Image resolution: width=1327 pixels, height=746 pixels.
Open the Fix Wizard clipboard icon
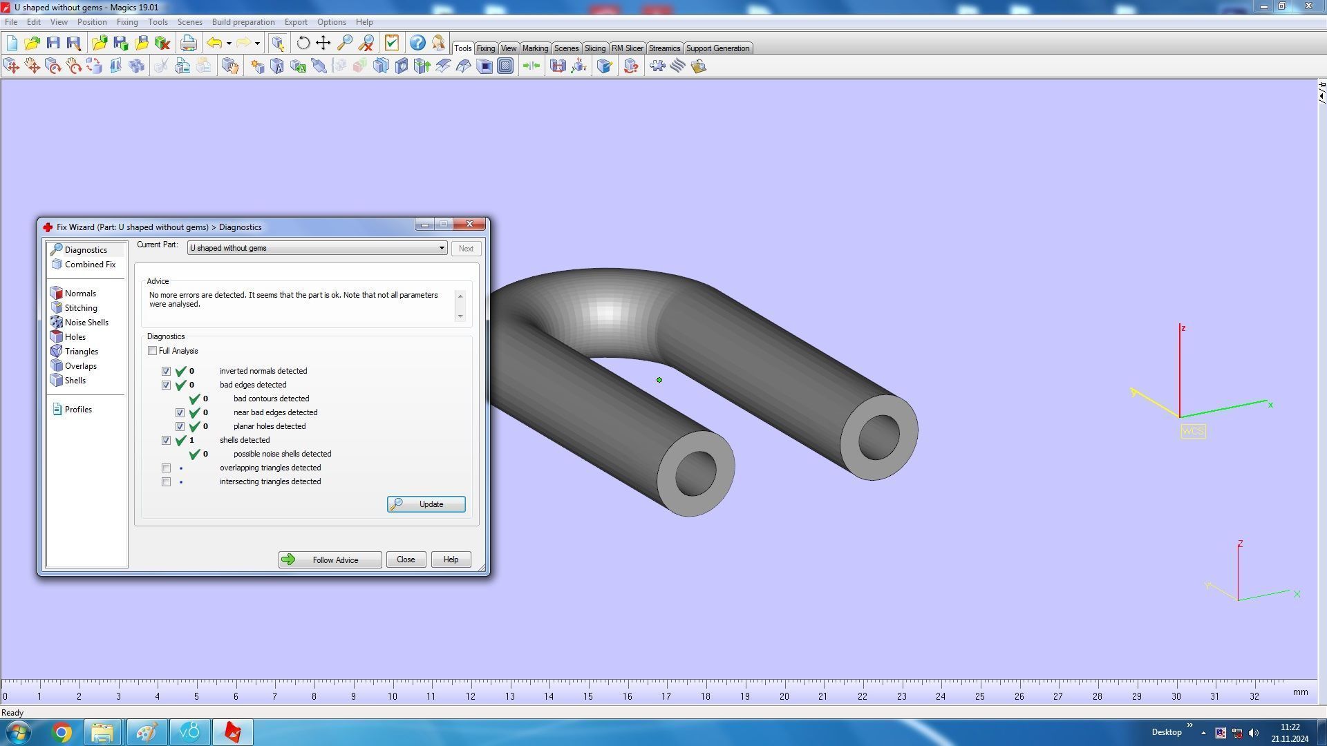pyautogui.click(x=392, y=43)
